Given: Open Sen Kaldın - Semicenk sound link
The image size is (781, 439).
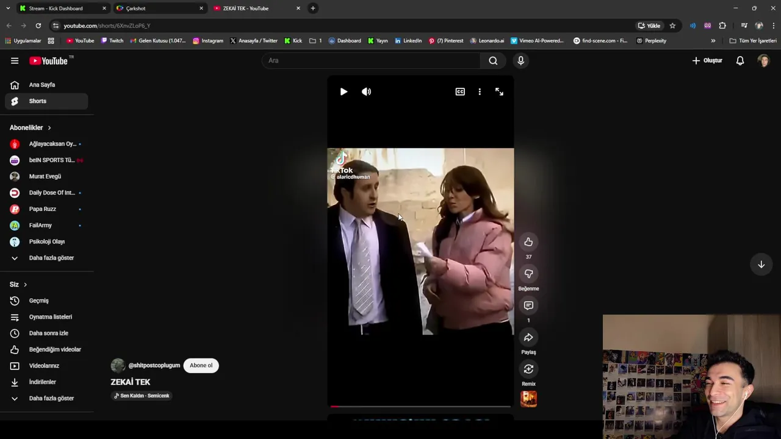Looking at the screenshot, I should tap(142, 396).
